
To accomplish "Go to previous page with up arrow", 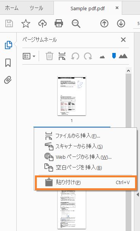I will tap(104, 23).
